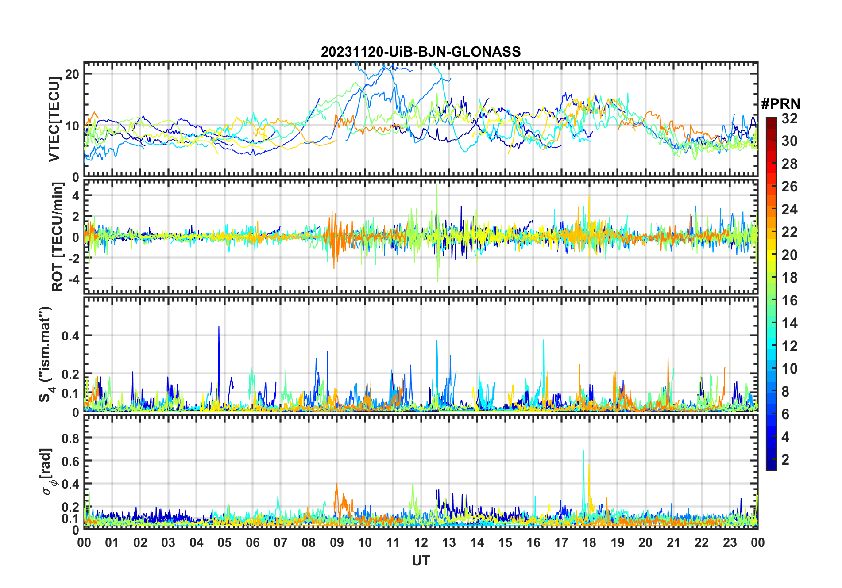Screen dimensions: 842x588
Task: Click x-axis tick label 03
Action: (168, 542)
